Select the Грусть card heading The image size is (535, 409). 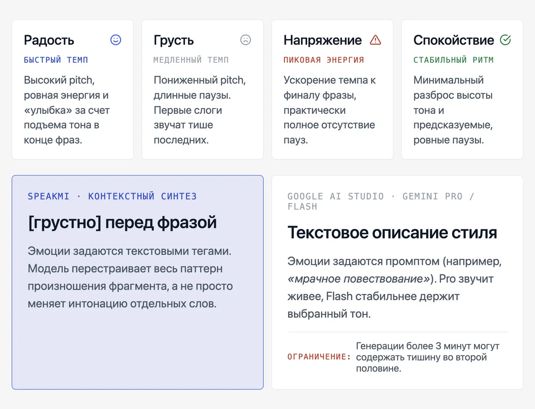click(x=174, y=40)
